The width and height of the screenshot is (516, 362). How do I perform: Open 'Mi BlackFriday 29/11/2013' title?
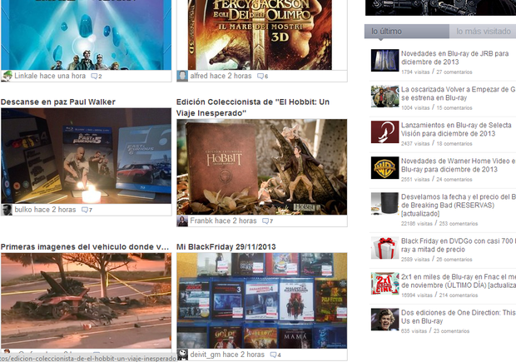pyautogui.click(x=226, y=247)
